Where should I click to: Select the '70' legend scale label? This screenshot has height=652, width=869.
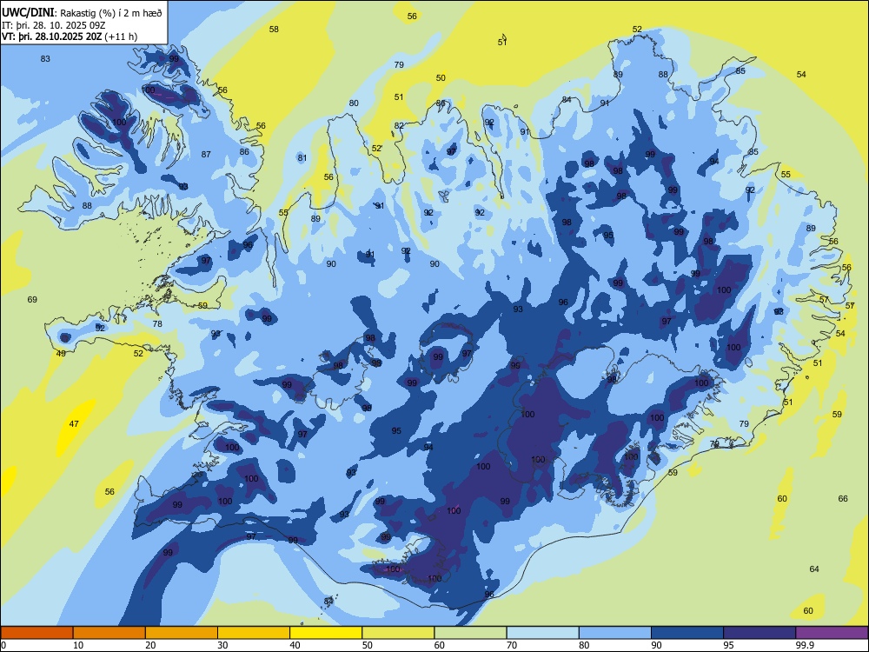512,645
